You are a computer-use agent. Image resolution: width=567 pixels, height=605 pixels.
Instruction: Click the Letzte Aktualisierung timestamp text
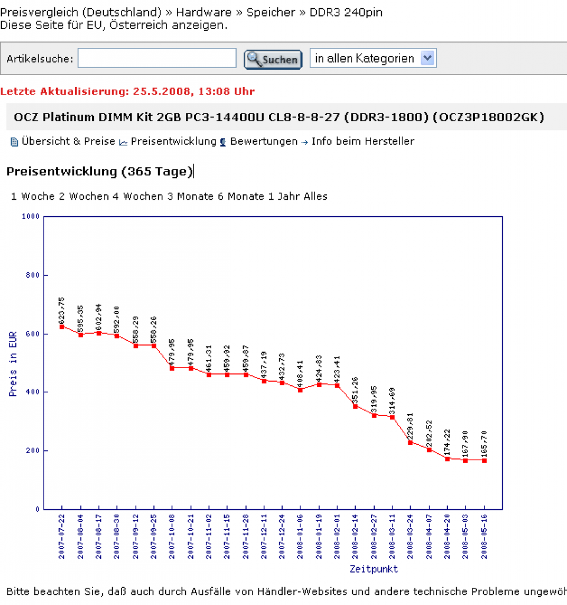(127, 92)
